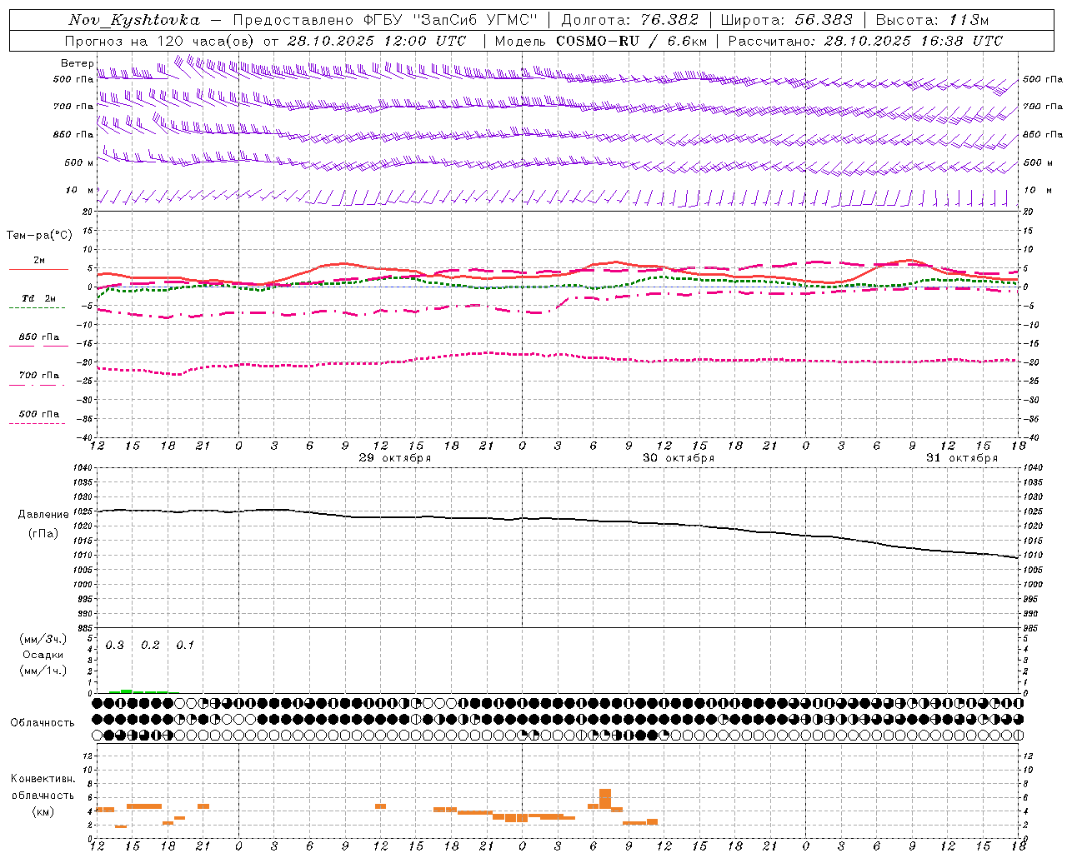Click the Осадки precipitation label

pos(43,655)
